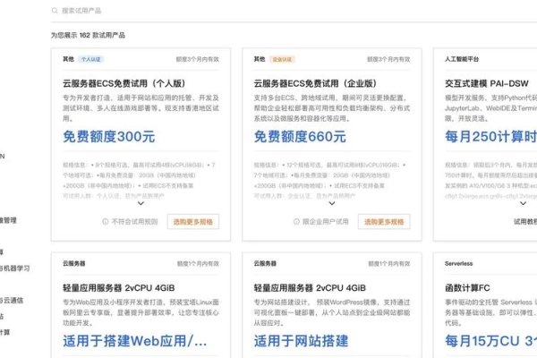Click 免费额度300元 text
Image resolution: width=537 pixels, height=358 pixels.
click(x=109, y=136)
